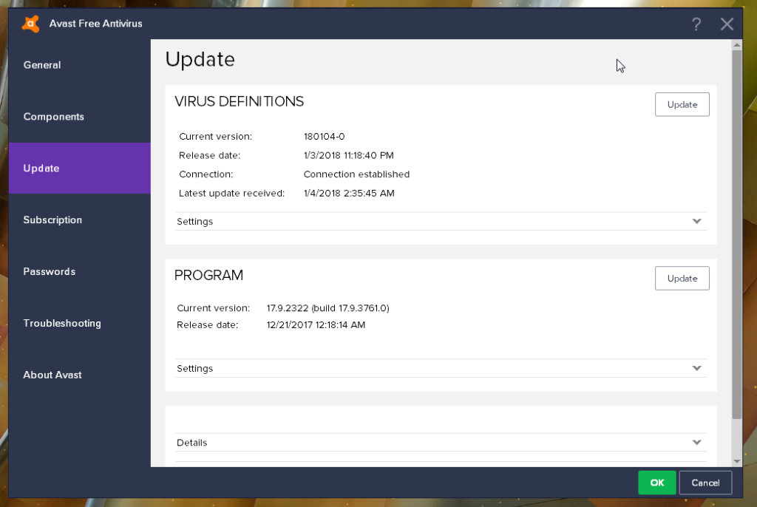
Task: Expand Settings under Program section
Action: [441, 368]
